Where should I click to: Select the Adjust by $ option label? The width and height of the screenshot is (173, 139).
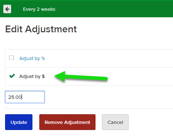tap(32, 77)
